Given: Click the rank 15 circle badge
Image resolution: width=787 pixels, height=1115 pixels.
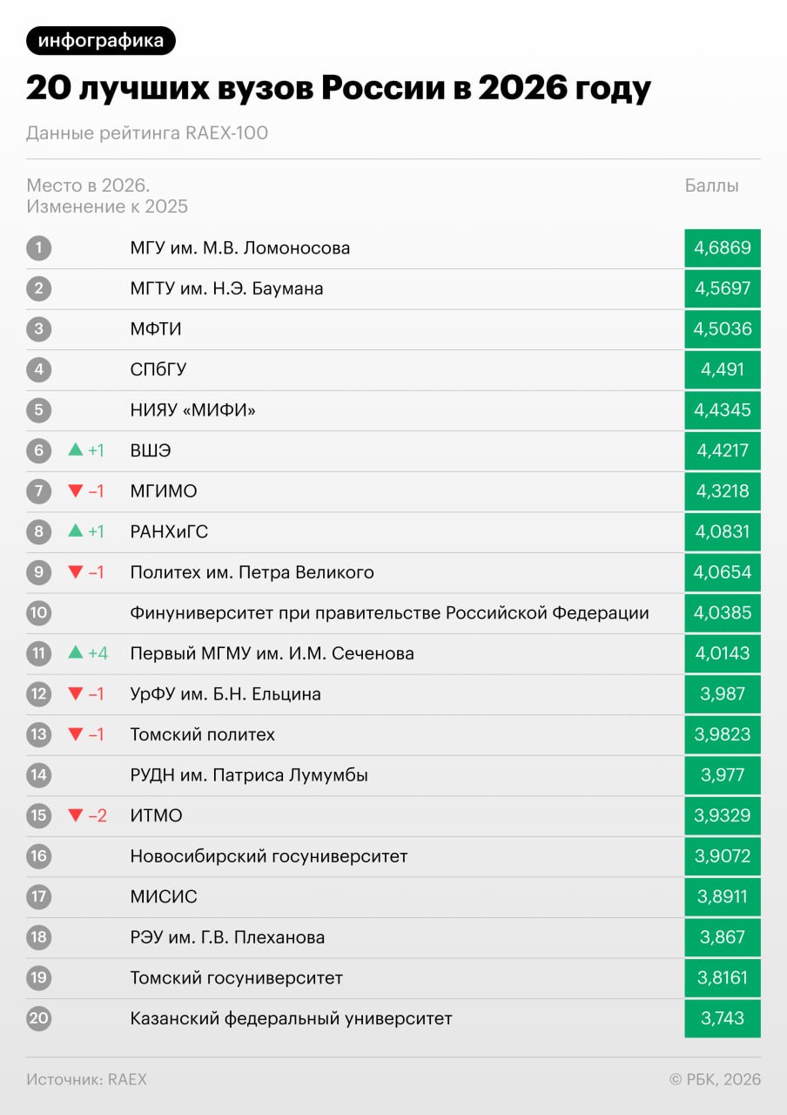Looking at the screenshot, I should pyautogui.click(x=39, y=815).
